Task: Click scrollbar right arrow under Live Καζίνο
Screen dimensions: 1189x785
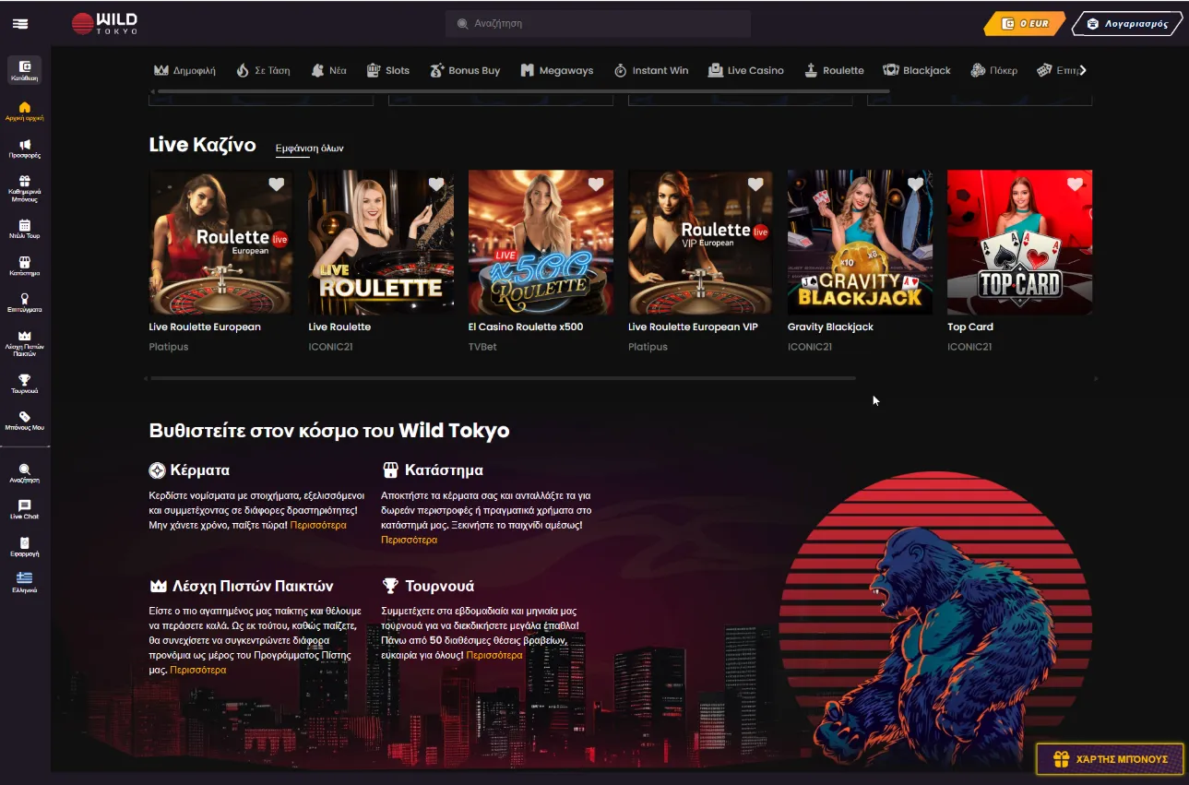Action: (1096, 378)
